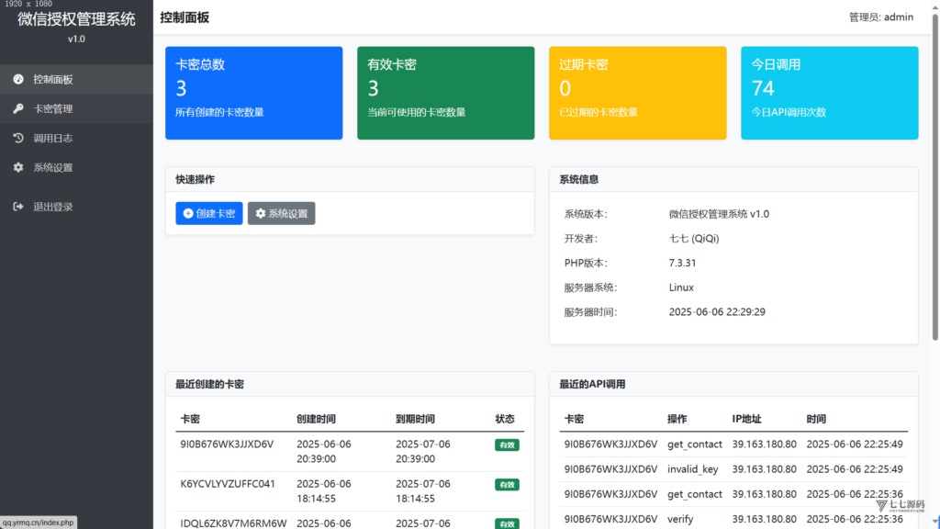Click the 状态 column header
Viewport: 940px width, 529px height.
click(x=505, y=419)
